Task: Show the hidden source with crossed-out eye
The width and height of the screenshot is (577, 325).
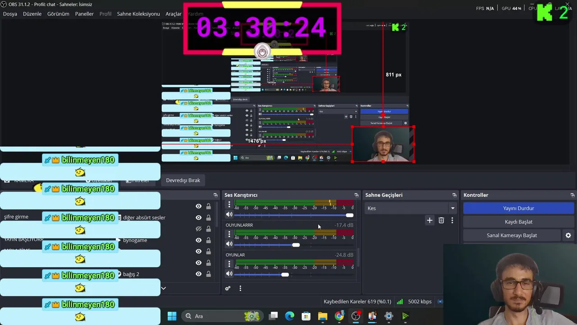Action: click(x=198, y=229)
